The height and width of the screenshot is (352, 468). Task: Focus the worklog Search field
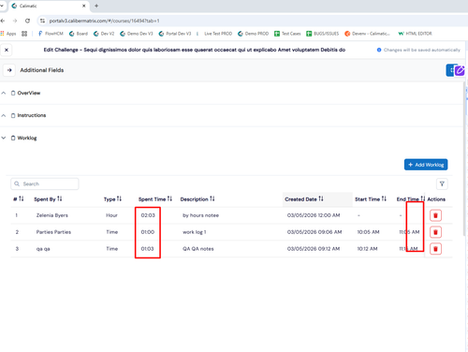pos(45,183)
